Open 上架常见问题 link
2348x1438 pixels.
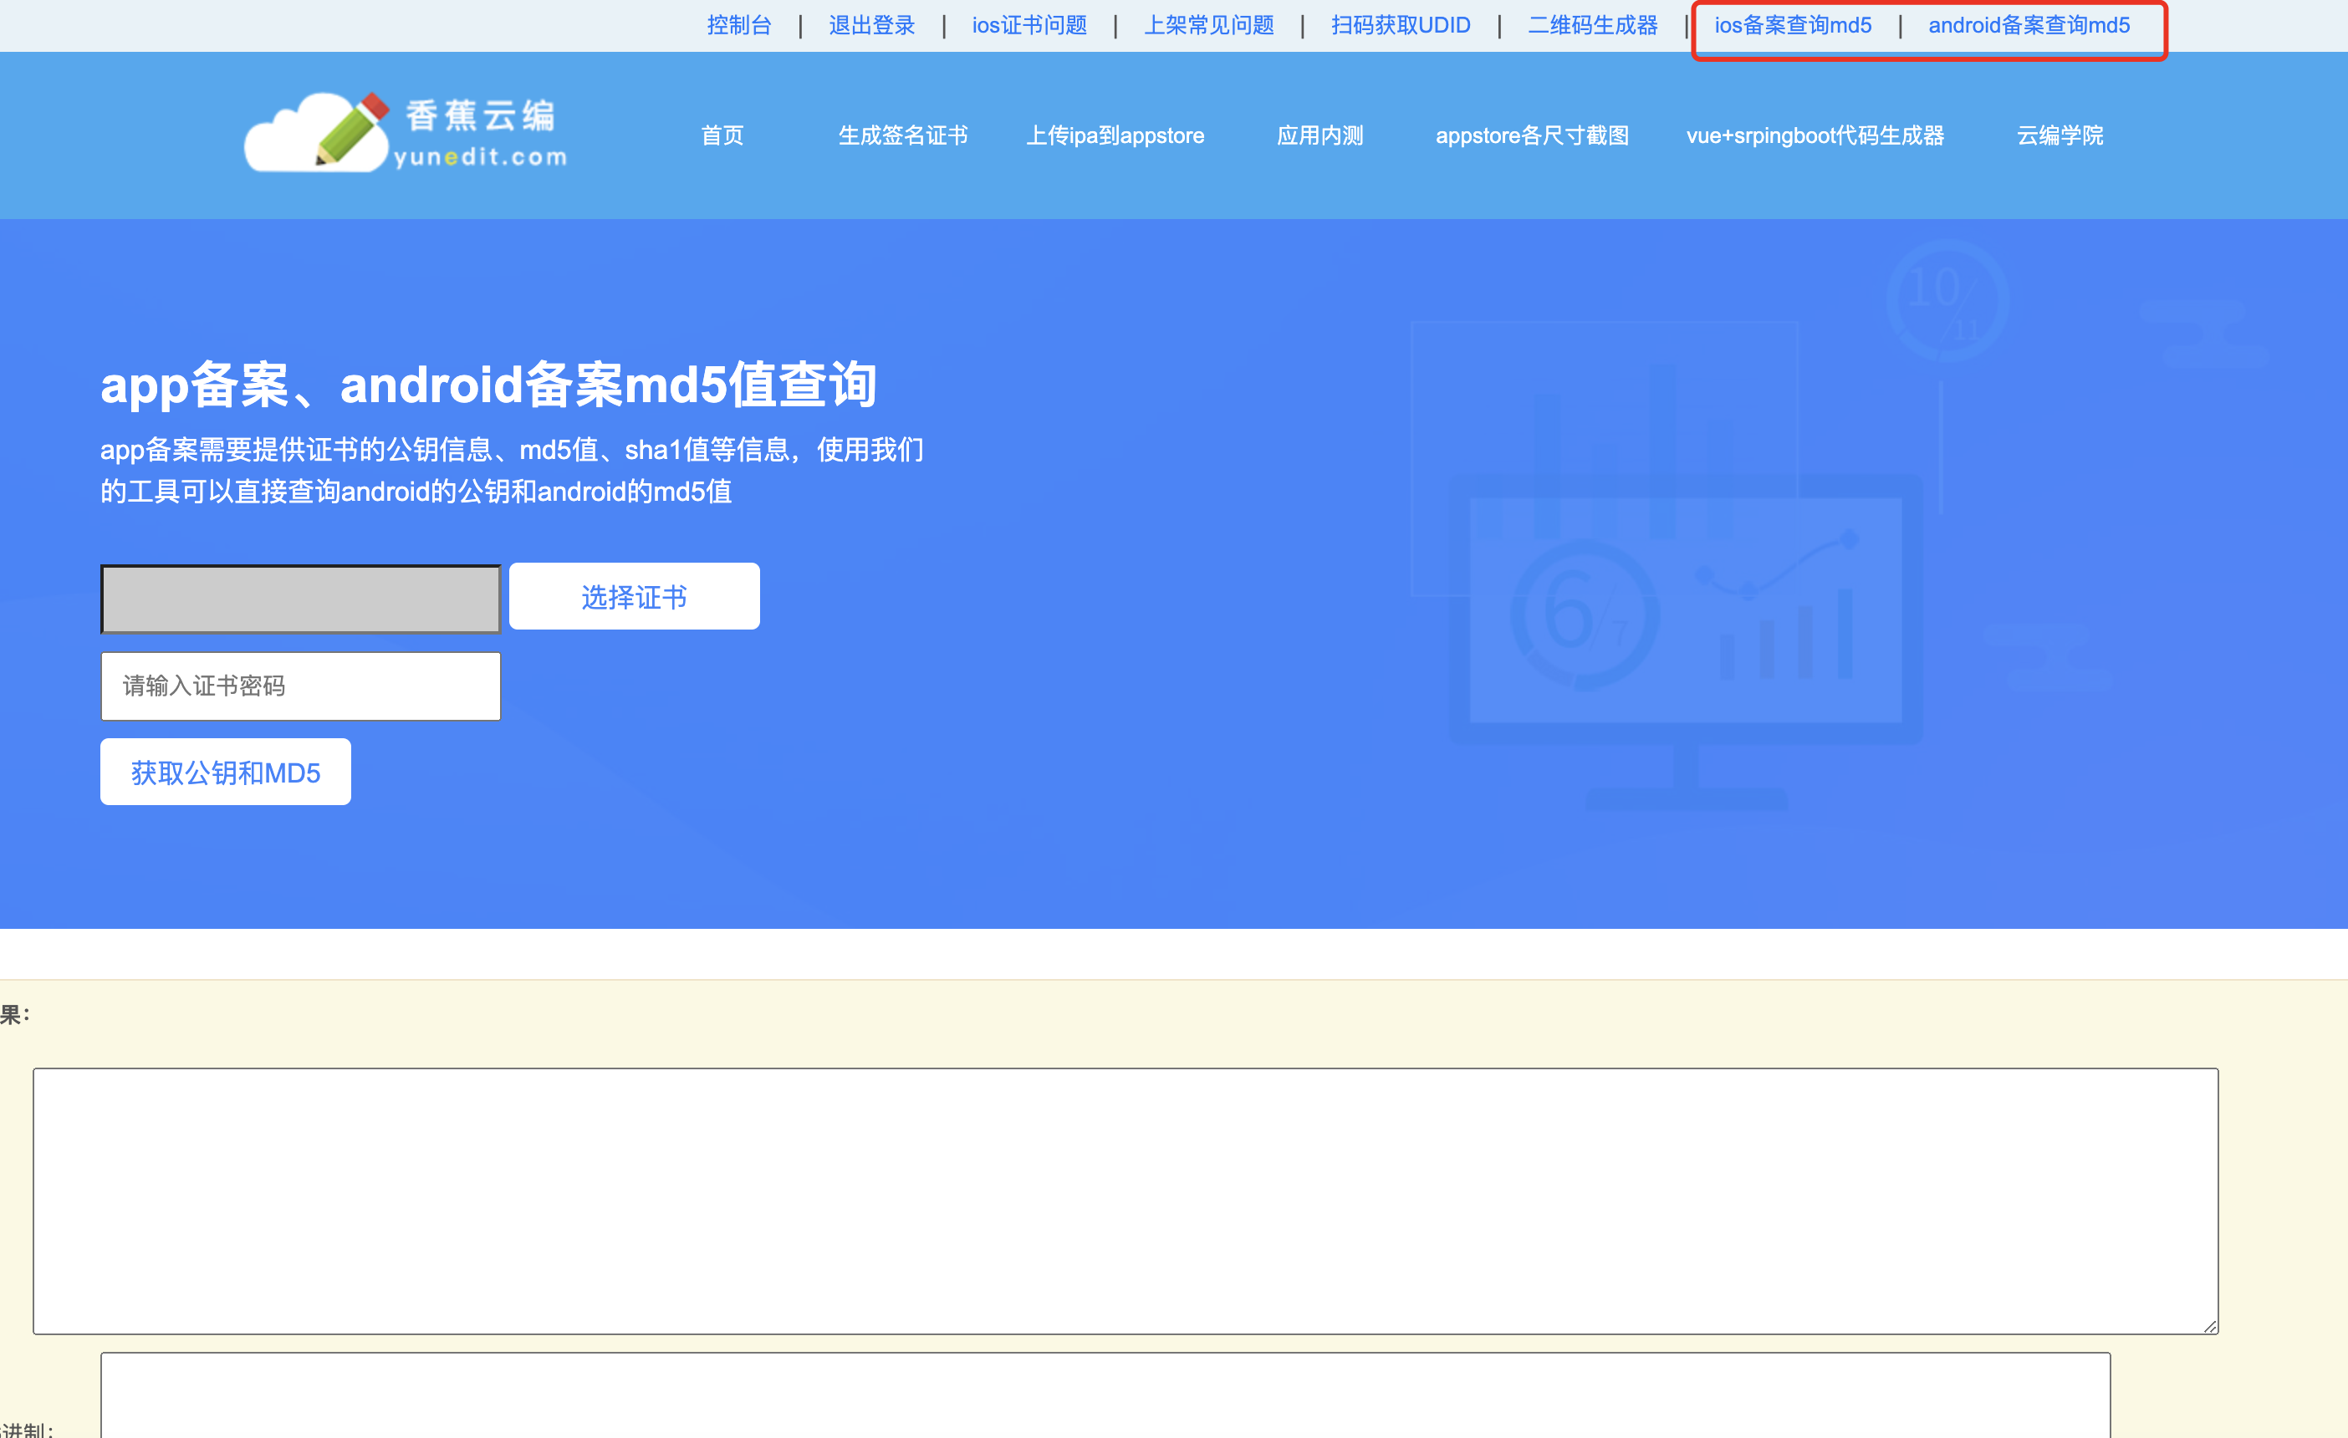pyautogui.click(x=1208, y=26)
